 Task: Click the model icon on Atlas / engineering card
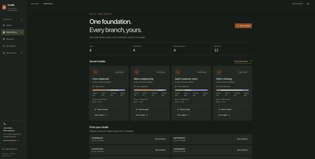[x=137, y=72]
